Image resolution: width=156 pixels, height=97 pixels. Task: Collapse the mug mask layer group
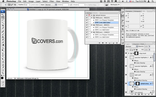[x=129, y=53]
